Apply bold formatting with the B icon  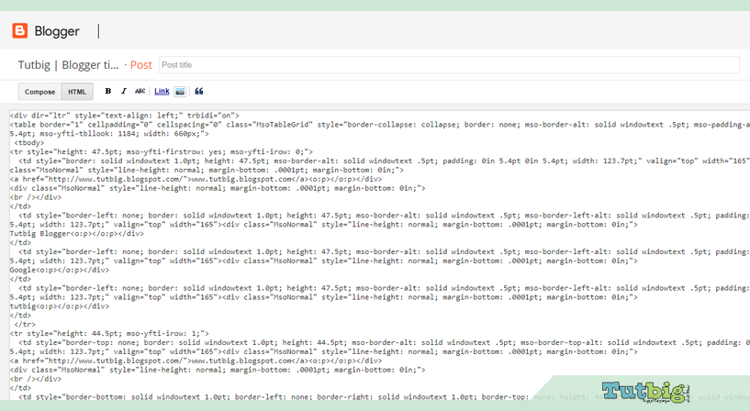(x=108, y=91)
